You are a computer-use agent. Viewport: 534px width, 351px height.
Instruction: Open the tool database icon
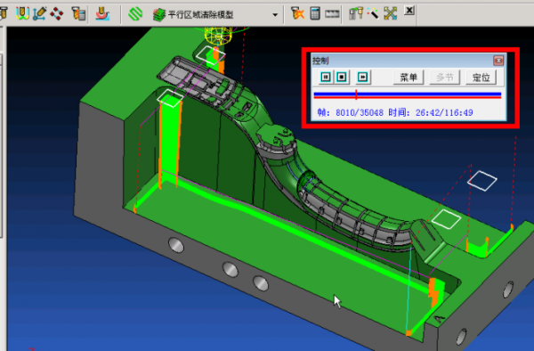coord(78,14)
